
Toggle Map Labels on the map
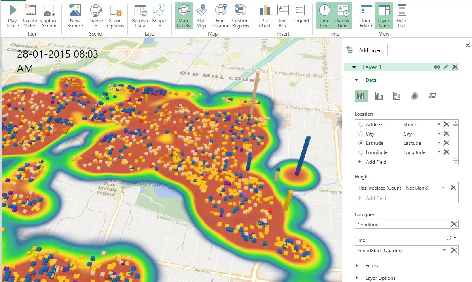(x=183, y=16)
